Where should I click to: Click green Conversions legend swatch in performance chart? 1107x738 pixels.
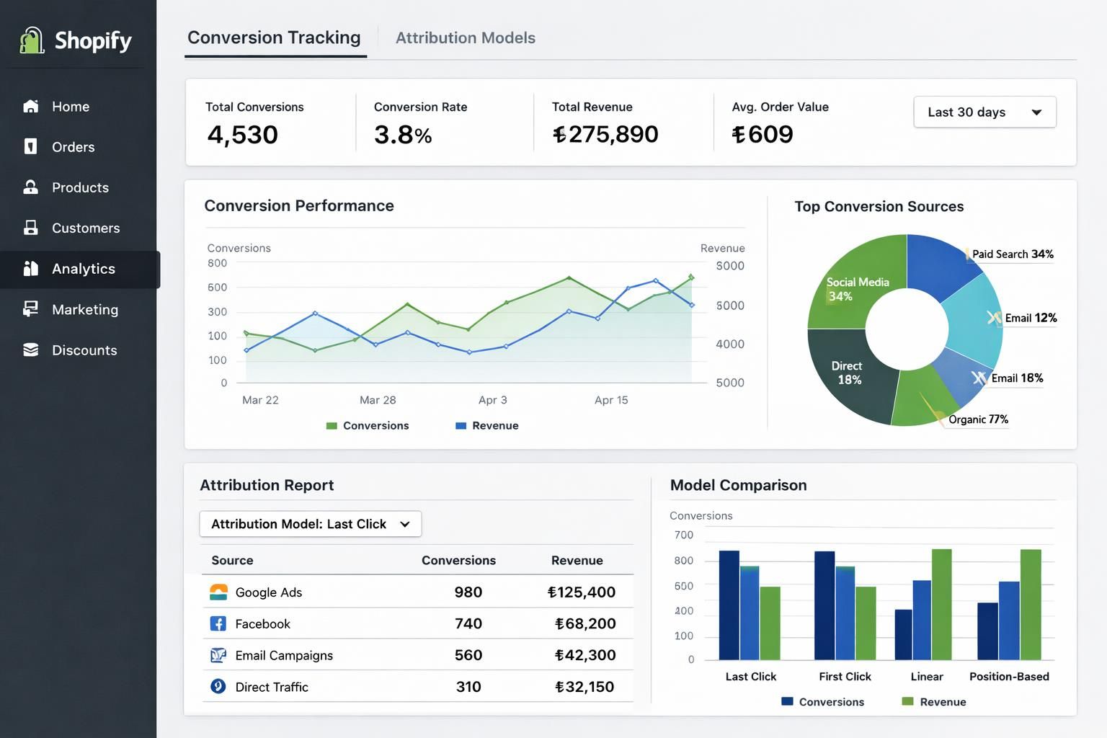point(332,426)
